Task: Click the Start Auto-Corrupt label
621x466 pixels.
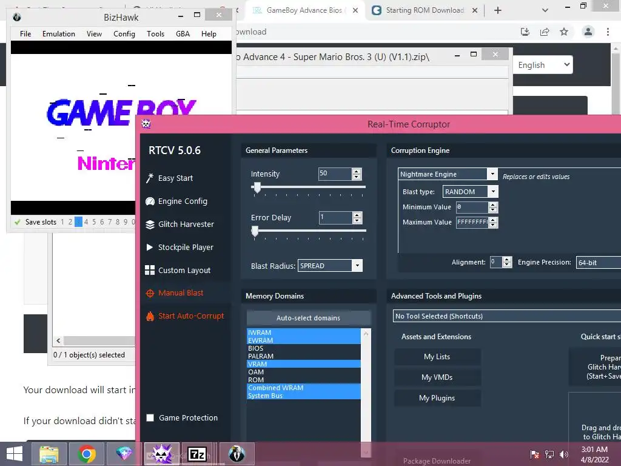Action: (191, 316)
